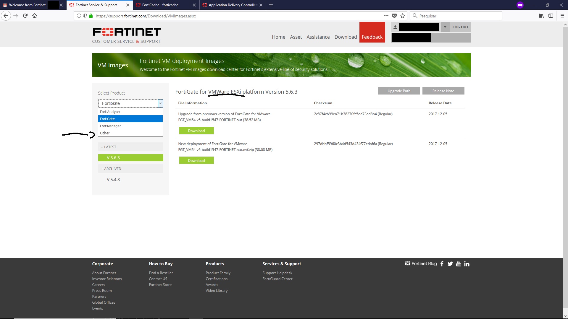This screenshot has width=568, height=319.
Task: Click the Firefox reload page icon
Action: point(25,16)
